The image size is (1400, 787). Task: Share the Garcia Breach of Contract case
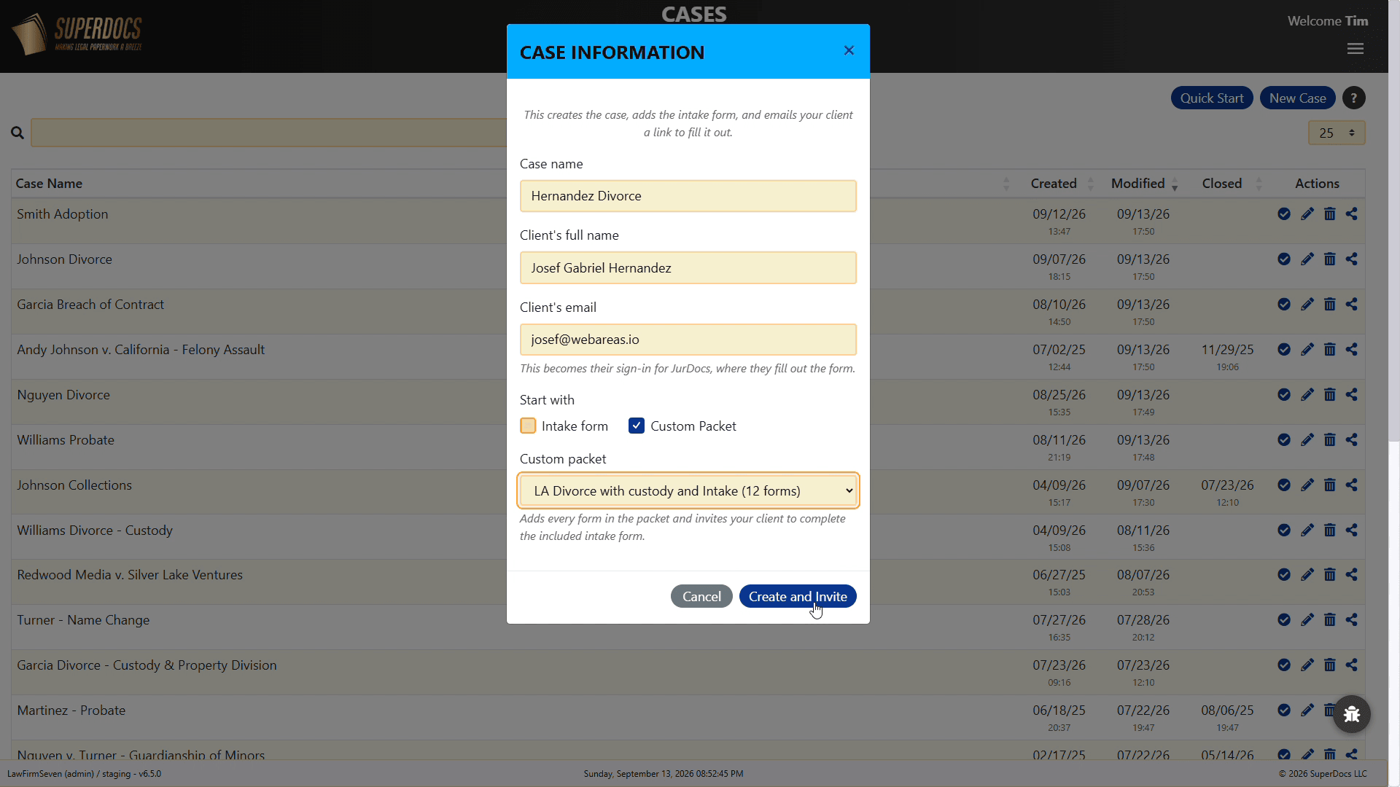[x=1352, y=304]
